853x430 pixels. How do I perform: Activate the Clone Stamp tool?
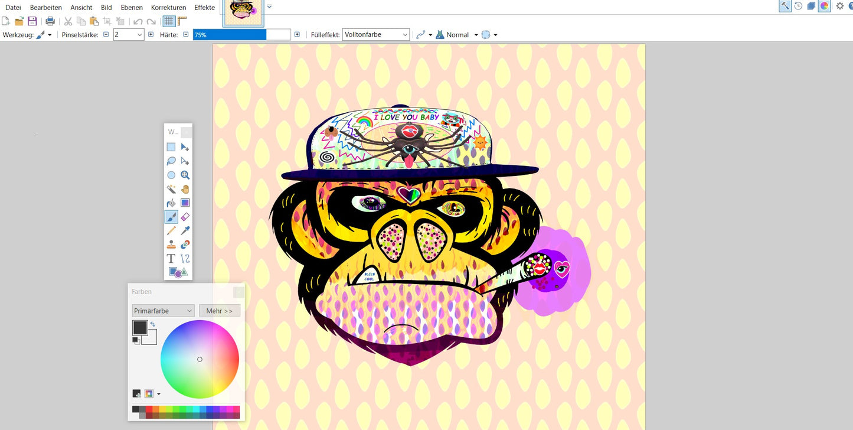pos(171,245)
